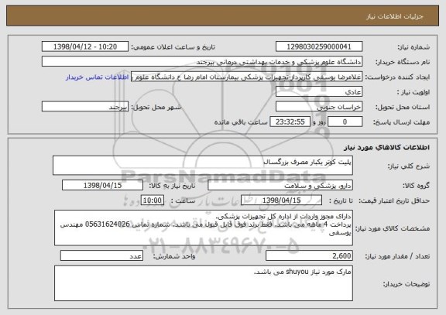The width and height of the screenshot is (446, 315).
Task: Click the delivery province field خراسان جنوبی
Action: (319, 107)
